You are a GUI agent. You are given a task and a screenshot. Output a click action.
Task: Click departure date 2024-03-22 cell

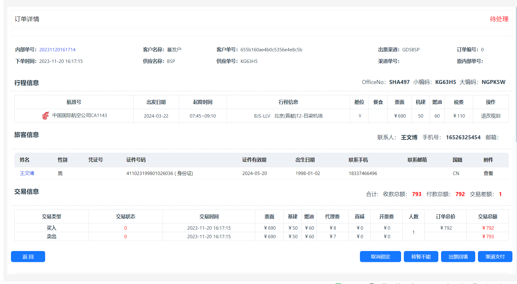pos(156,116)
